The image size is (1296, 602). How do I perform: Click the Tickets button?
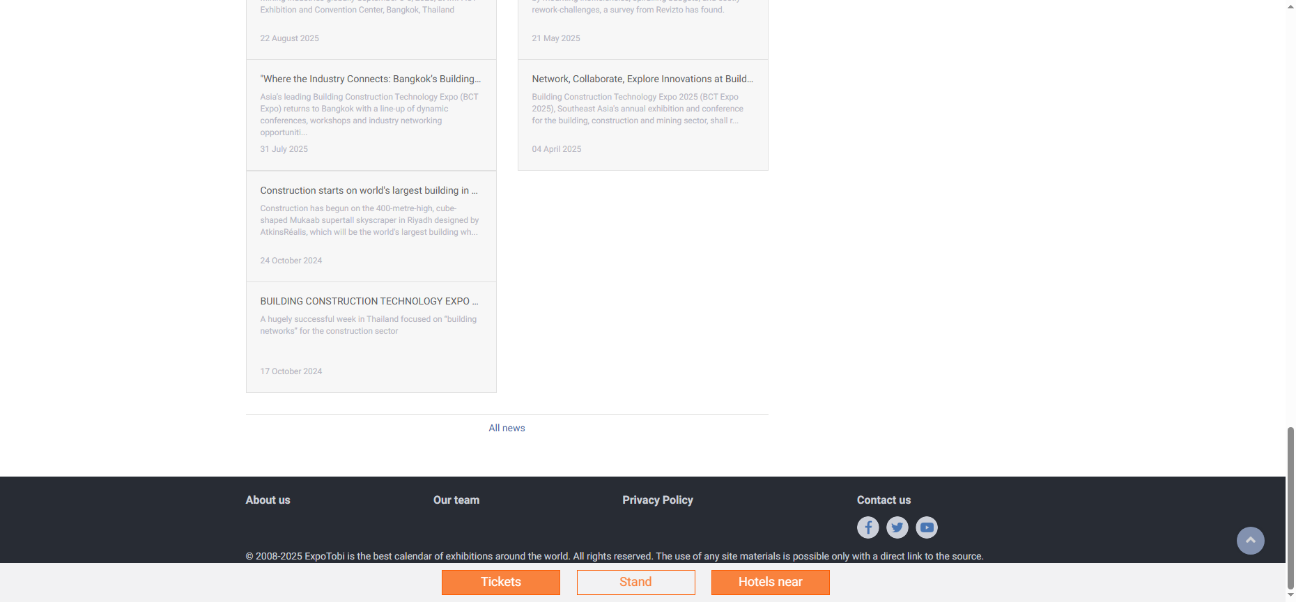pos(500,582)
